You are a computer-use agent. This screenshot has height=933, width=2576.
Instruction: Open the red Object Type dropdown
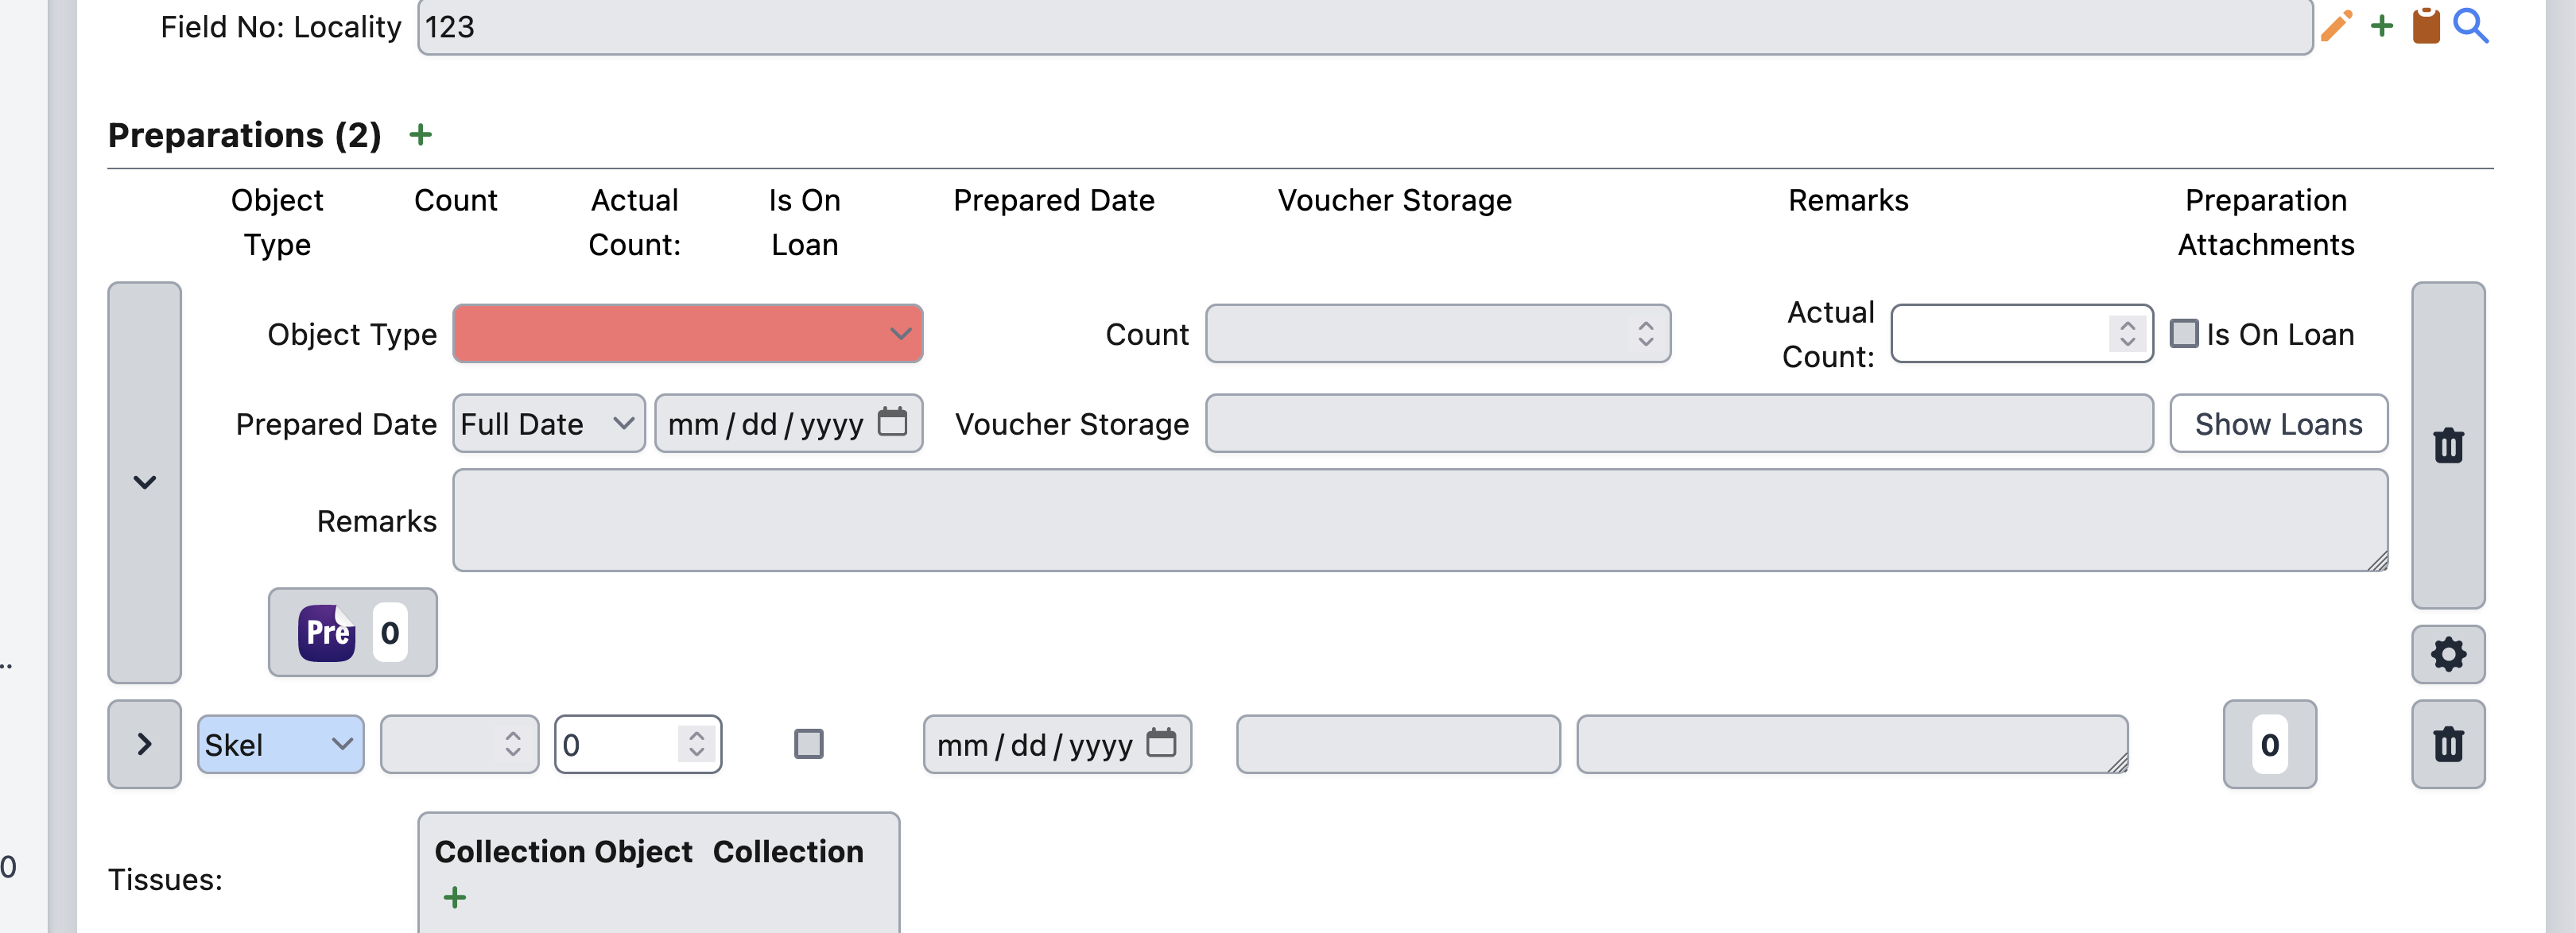pos(688,333)
